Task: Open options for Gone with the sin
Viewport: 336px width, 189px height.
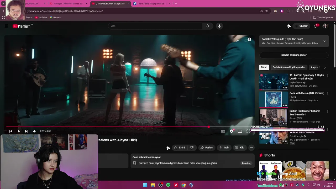Action: pos(328,93)
